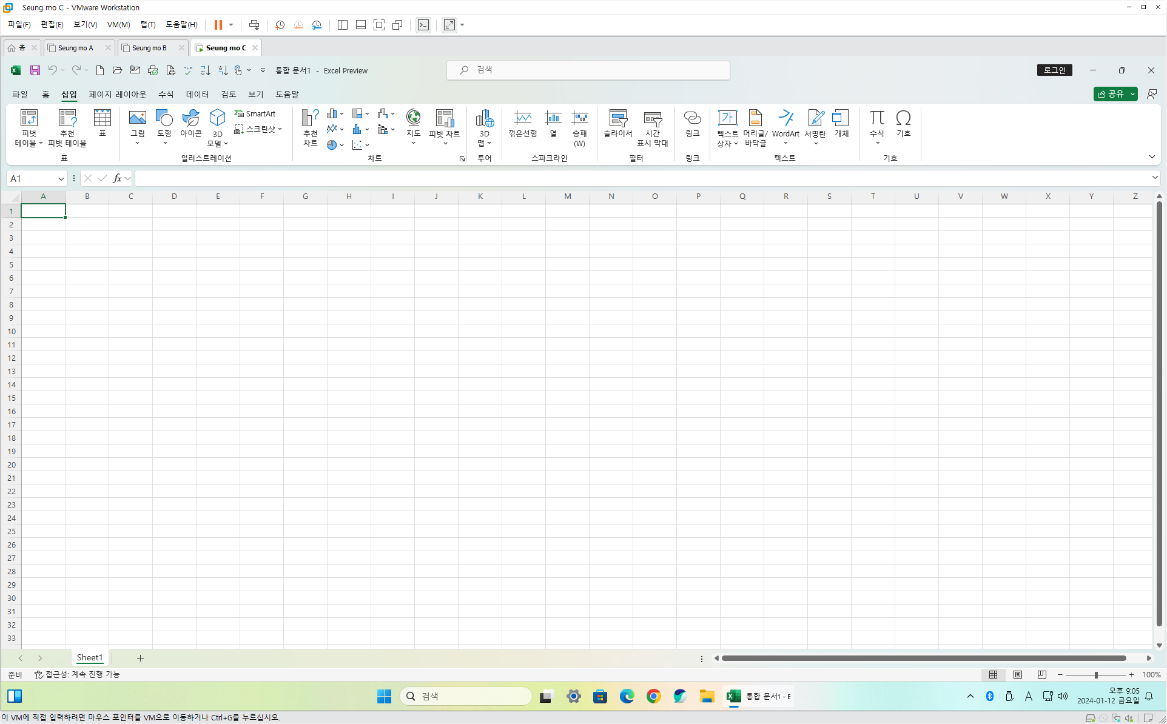Image resolution: width=1167 pixels, height=724 pixels.
Task: Click the zoom slider handle
Action: [1096, 674]
